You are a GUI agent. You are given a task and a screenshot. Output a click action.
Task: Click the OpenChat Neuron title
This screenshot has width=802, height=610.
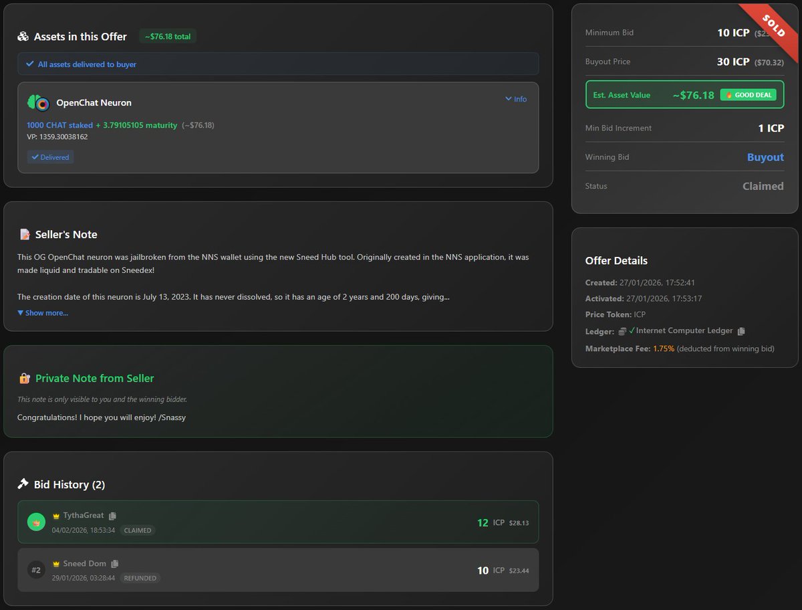point(94,103)
